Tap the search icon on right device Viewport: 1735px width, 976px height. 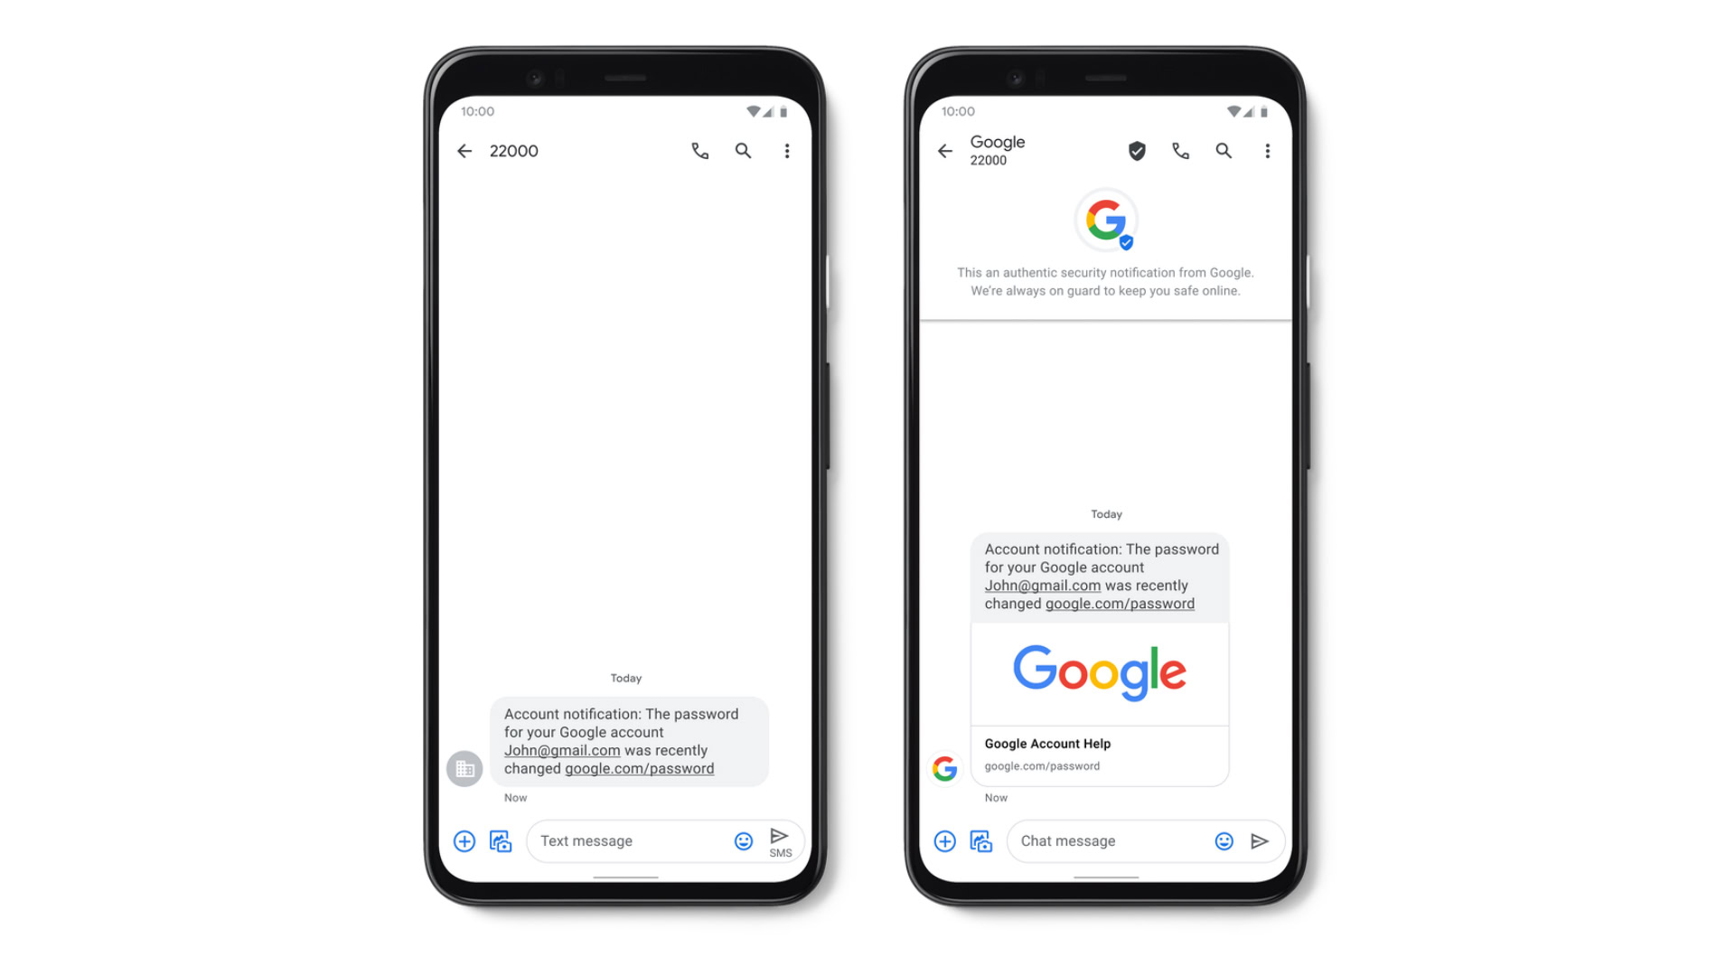click(x=1224, y=150)
